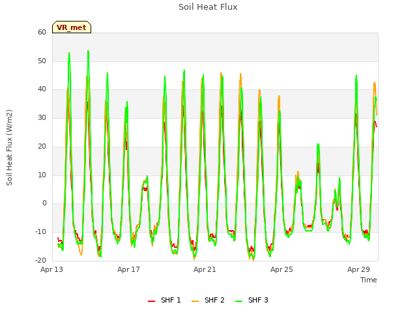
Task: Click the Apr 21 x-axis tick label
Action: 205,269
